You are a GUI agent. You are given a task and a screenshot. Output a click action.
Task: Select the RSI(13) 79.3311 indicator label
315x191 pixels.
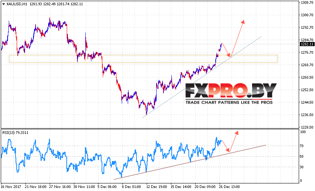15,132
